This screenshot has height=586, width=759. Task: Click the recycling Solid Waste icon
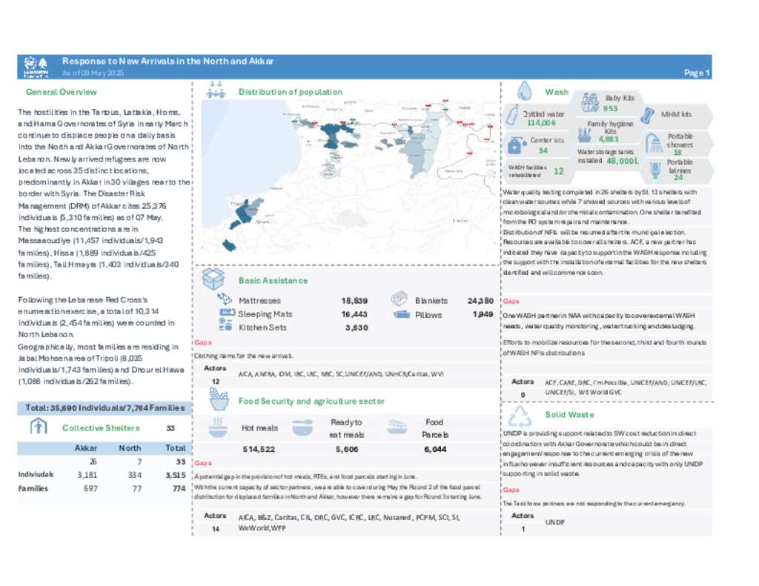click(523, 414)
